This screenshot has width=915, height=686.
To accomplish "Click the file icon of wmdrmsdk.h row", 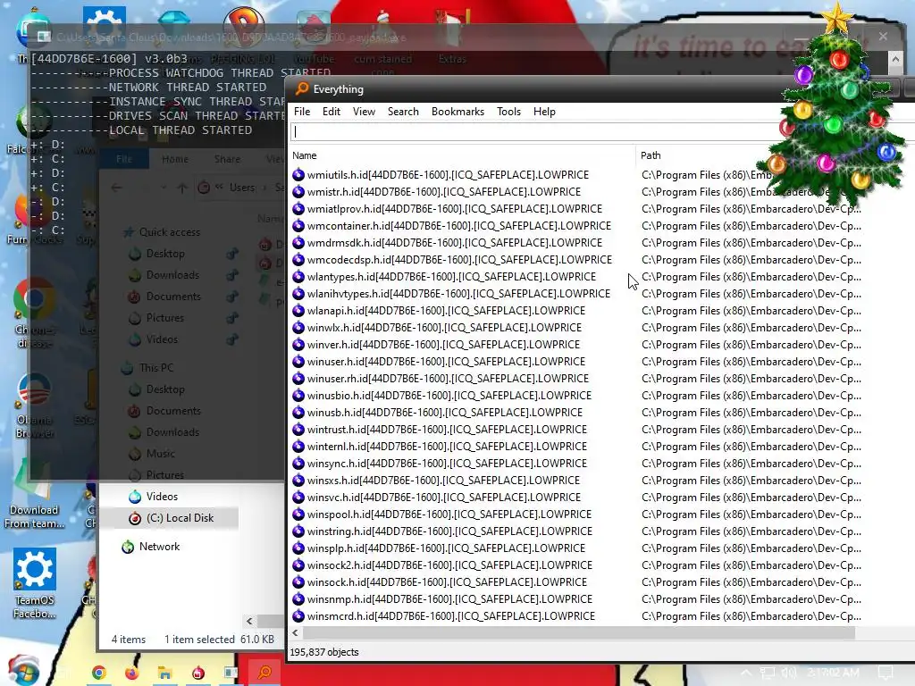I will [x=298, y=242].
